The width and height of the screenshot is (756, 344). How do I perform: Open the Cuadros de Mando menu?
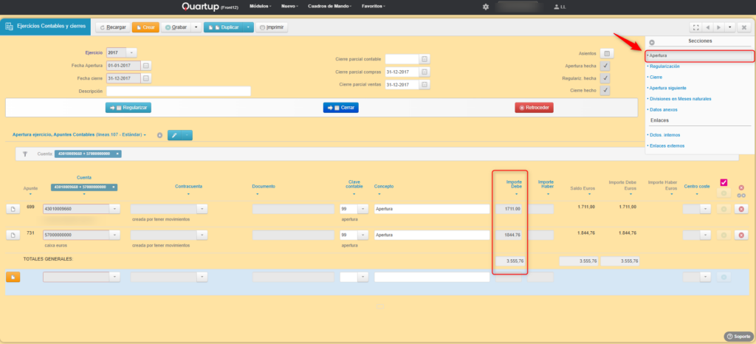pyautogui.click(x=329, y=7)
